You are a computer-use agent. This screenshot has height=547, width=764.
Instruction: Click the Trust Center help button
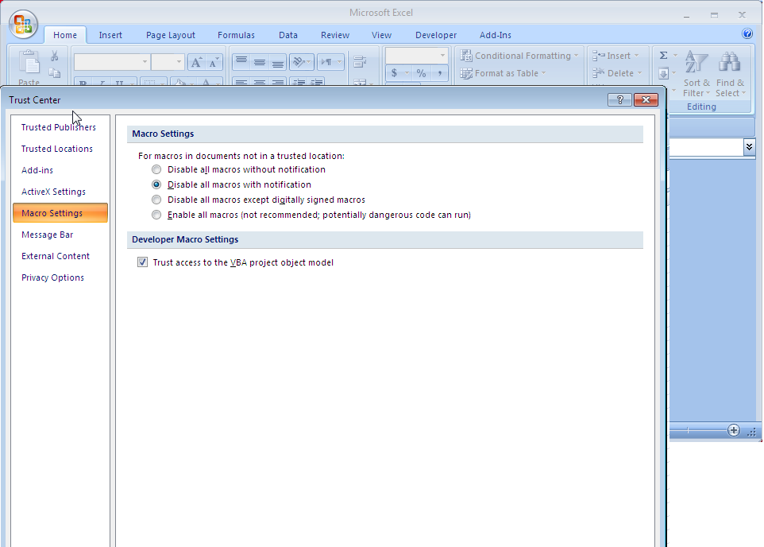pos(619,99)
